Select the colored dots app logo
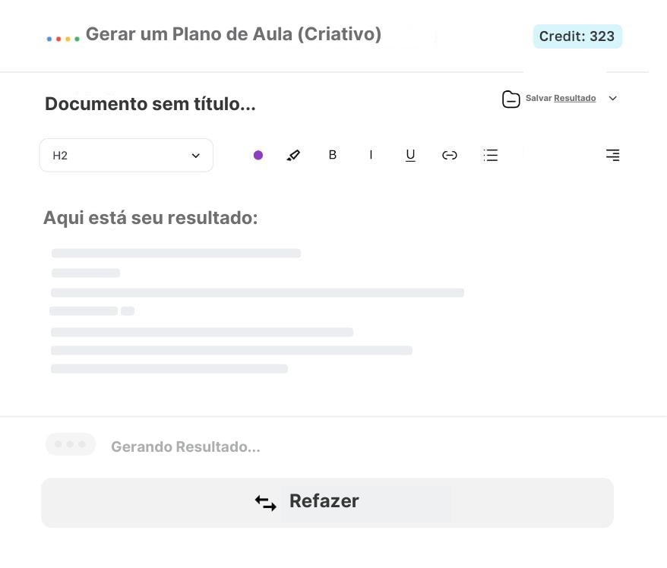The image size is (667, 568). click(x=63, y=36)
